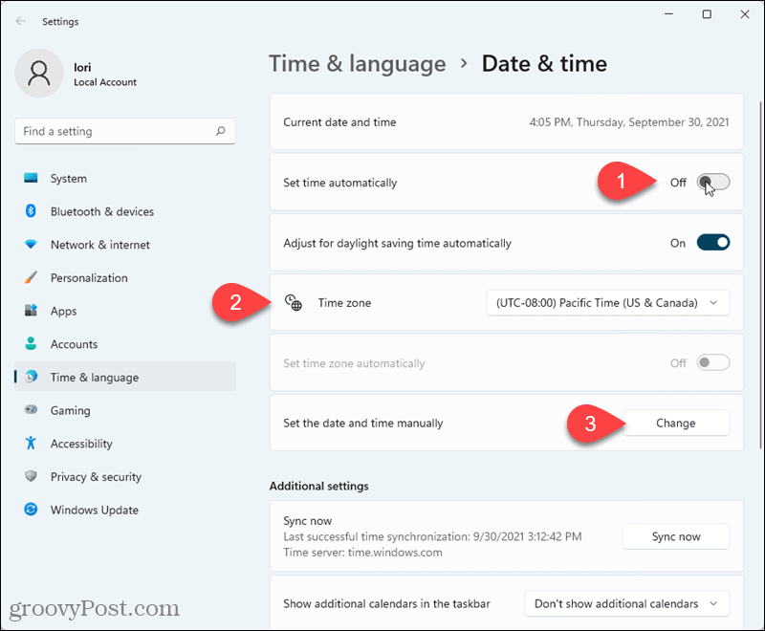Navigate back to Time & language breadcrumb
Viewport: 765px width, 631px height.
(357, 64)
